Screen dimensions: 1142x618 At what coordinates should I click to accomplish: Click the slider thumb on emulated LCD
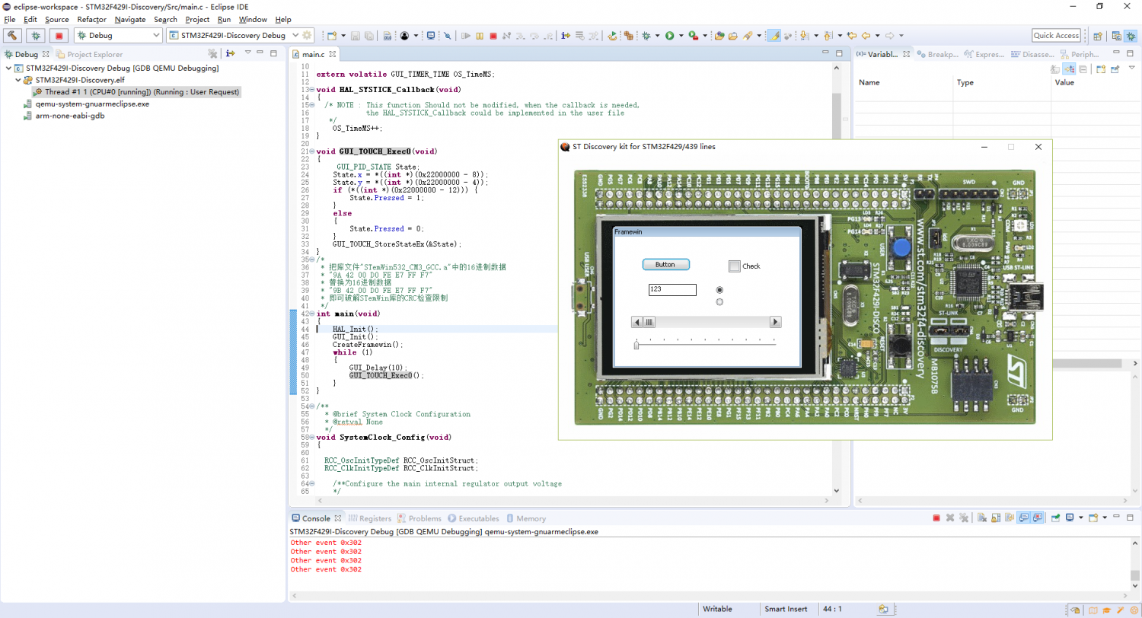click(x=636, y=346)
